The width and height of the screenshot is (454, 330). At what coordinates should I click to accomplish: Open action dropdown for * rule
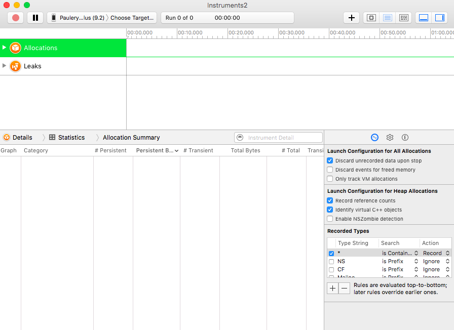pos(436,253)
